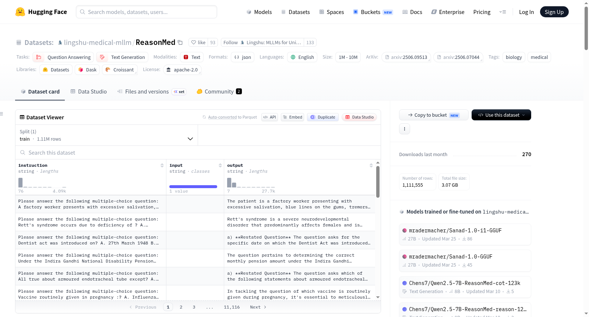Sort the output column

pyautogui.click(x=371, y=165)
